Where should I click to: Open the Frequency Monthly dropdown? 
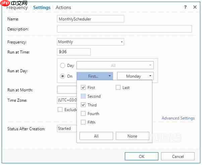click(91, 42)
